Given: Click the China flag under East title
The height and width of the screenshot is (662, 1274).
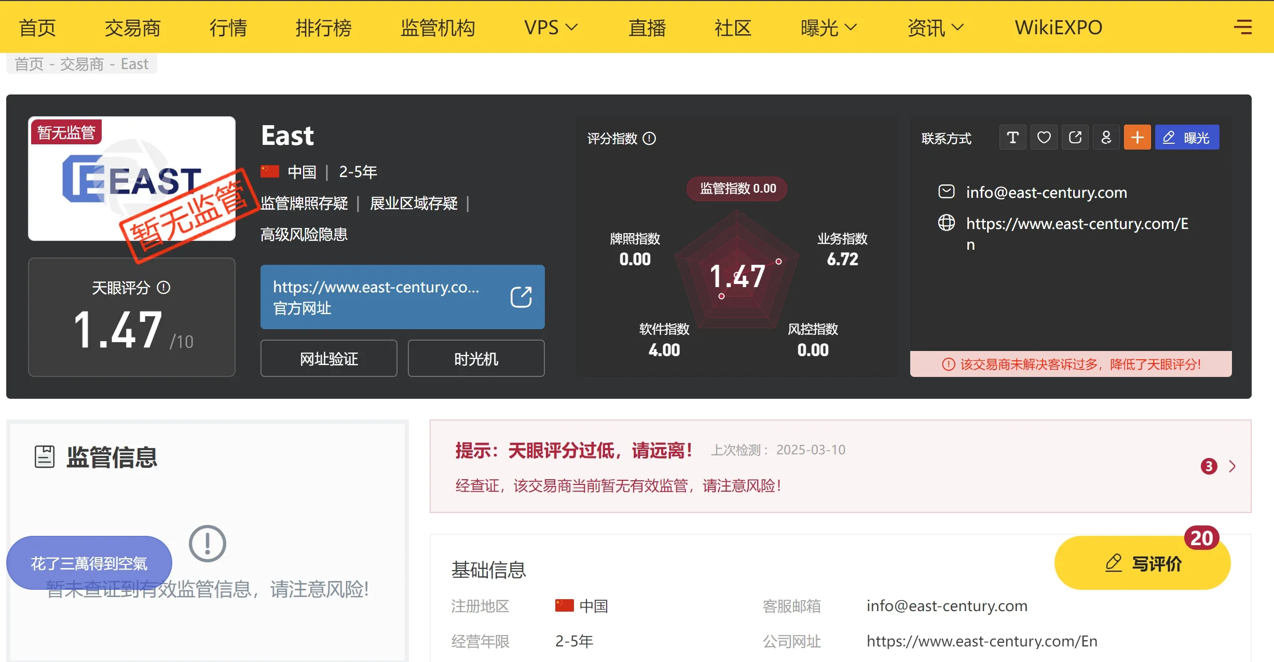Looking at the screenshot, I should point(270,171).
